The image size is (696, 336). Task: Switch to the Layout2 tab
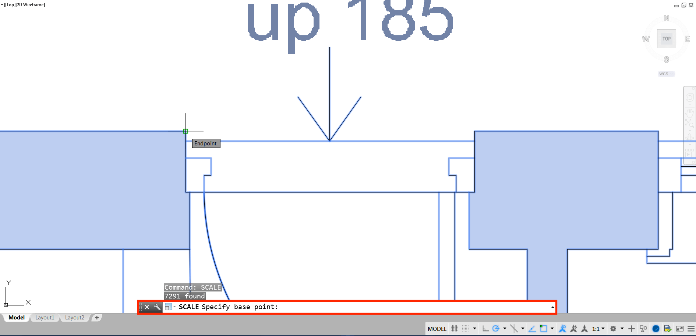tap(75, 318)
